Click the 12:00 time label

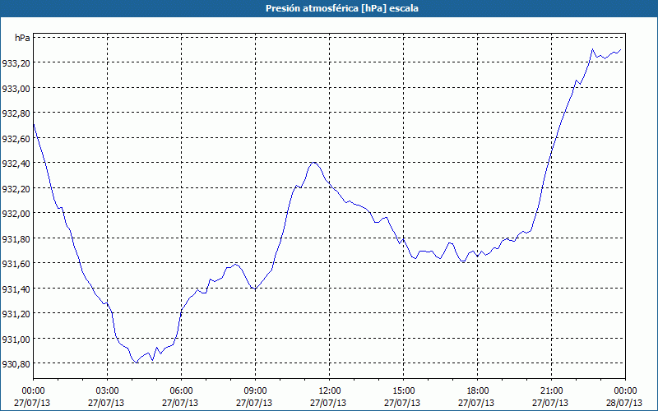click(x=330, y=391)
